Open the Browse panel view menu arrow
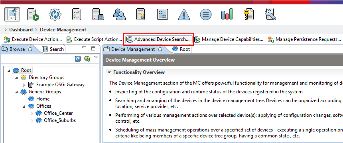The height and width of the screenshot is (143, 343). click(x=96, y=57)
